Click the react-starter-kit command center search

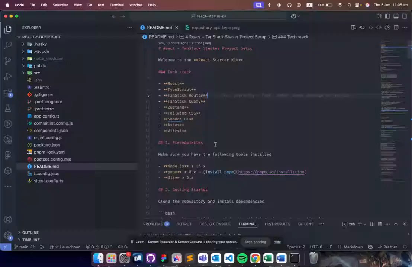208,16
